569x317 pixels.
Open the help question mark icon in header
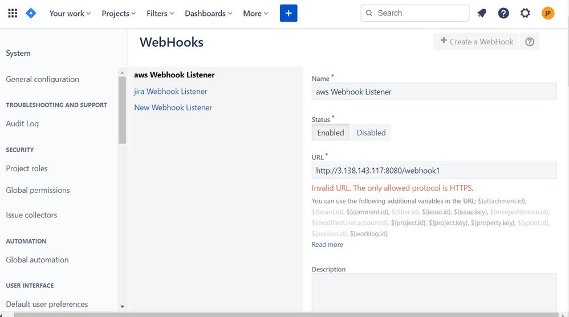pos(503,14)
